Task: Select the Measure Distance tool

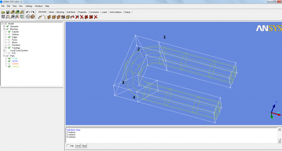Action: point(12,17)
